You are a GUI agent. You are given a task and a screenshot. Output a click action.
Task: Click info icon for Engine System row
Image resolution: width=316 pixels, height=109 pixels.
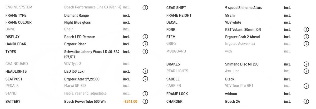pyautogui.click(x=145, y=8)
